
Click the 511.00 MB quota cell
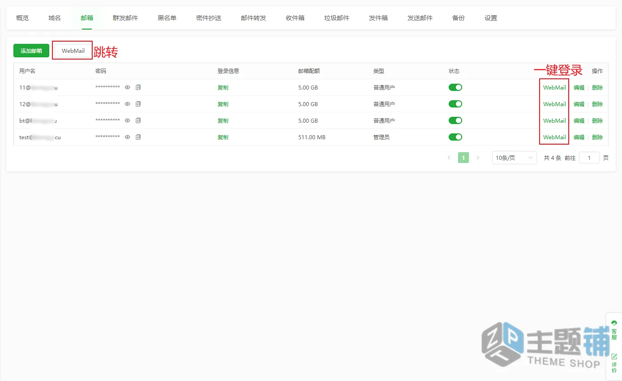click(x=312, y=137)
